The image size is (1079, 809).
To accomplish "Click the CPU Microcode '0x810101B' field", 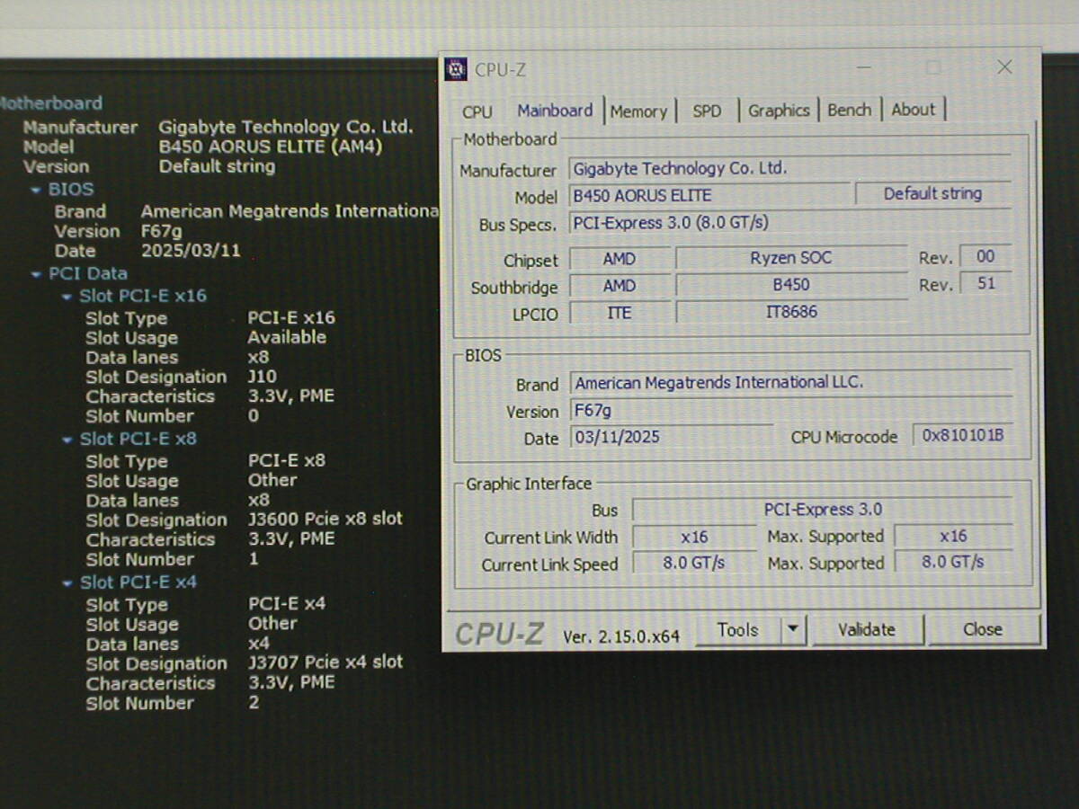I will pyautogui.click(x=963, y=436).
